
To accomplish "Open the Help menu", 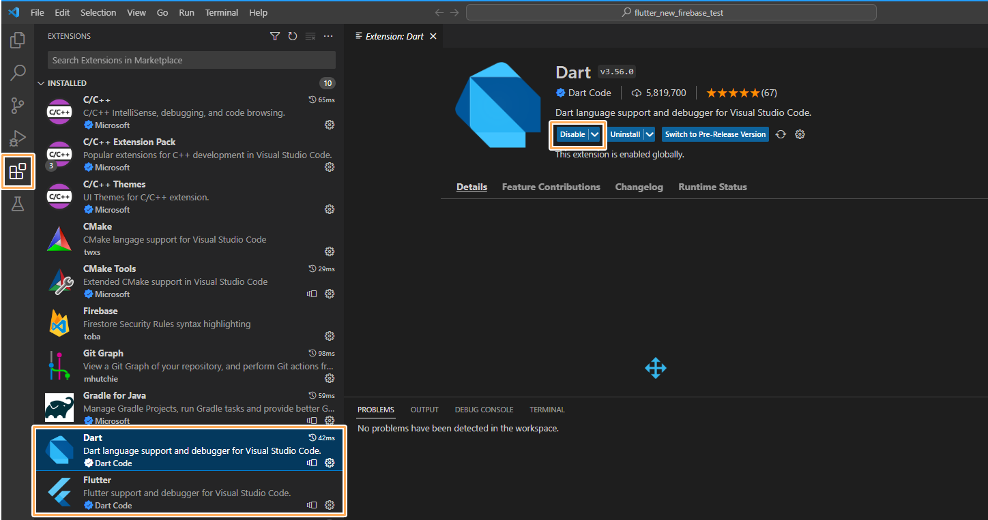I will [258, 13].
